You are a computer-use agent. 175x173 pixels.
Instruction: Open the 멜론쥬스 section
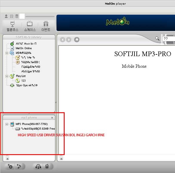tap(12, 26)
